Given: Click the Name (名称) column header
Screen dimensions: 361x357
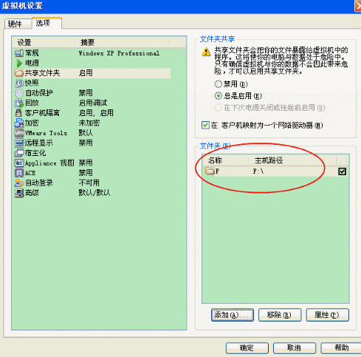Looking at the screenshot, I should pos(226,160).
